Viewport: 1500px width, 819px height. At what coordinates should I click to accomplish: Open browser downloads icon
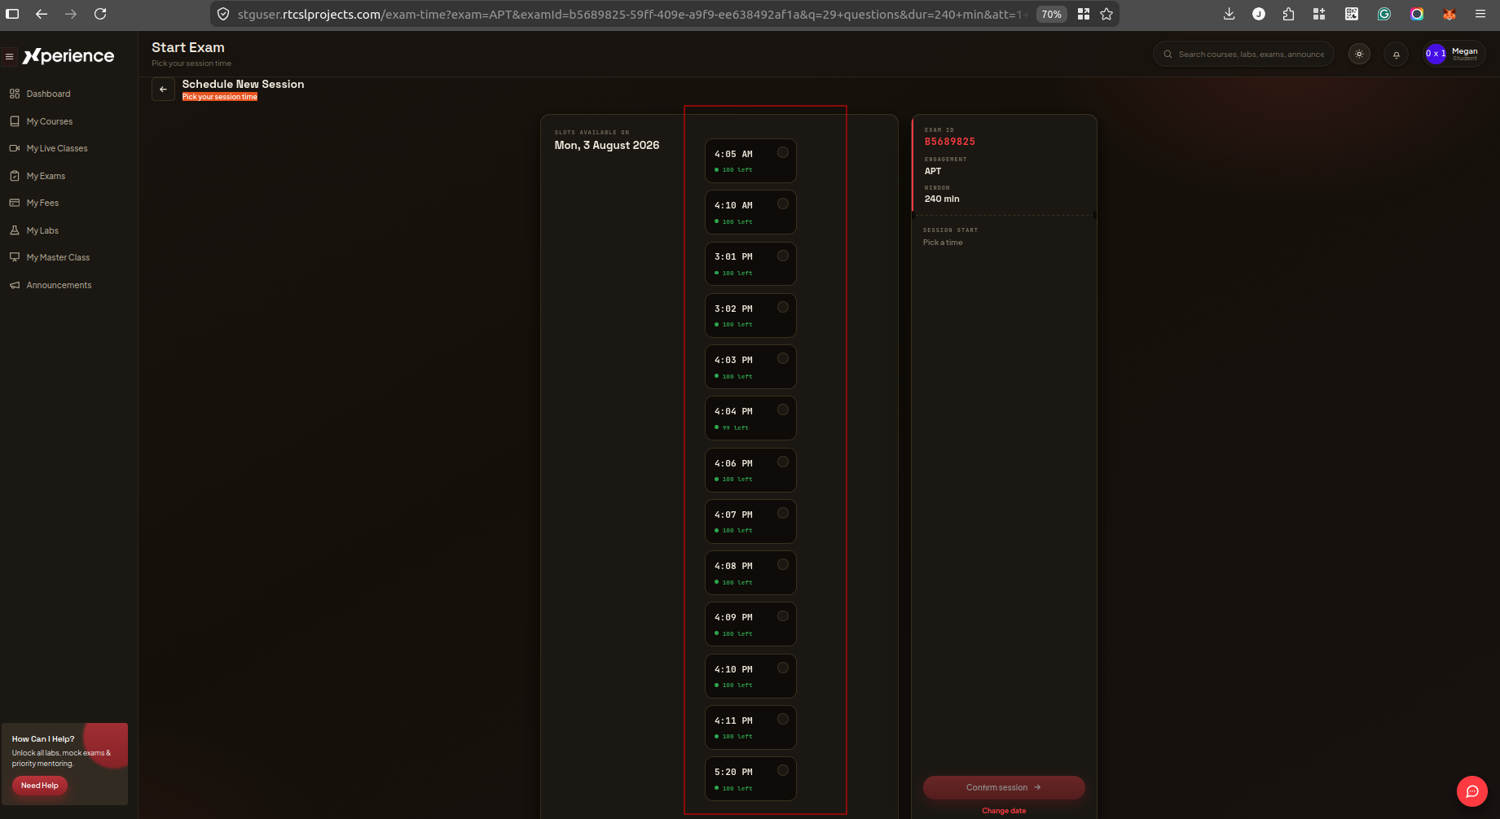1229,14
